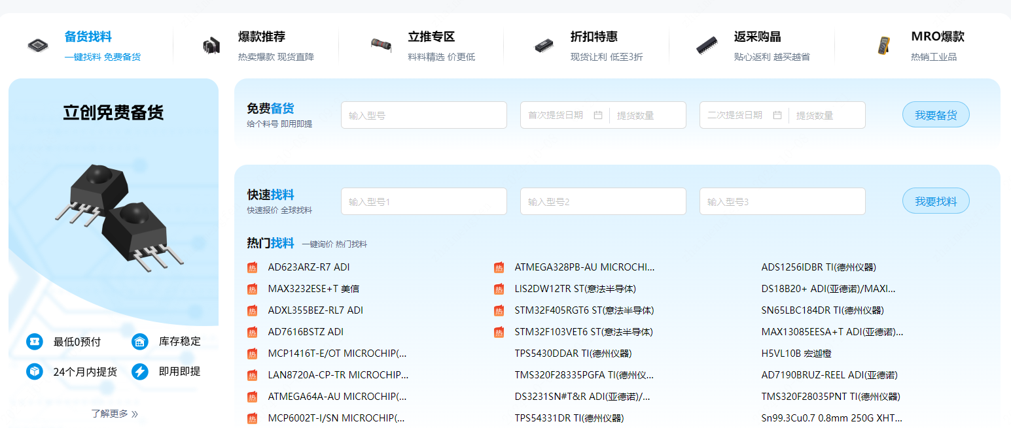Click hot badge beside AD623ARZ-R7 ADI
Screen dimensions: 1011x428
tap(252, 267)
